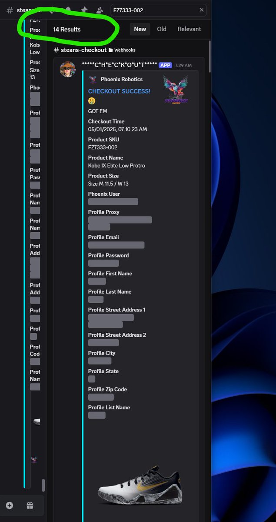Click the Profile Email field label
The image size is (276, 522).
click(103, 238)
